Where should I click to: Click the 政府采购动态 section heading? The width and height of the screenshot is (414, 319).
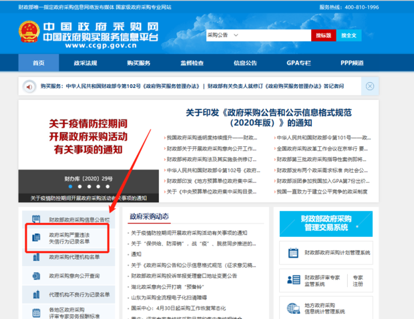(149, 217)
